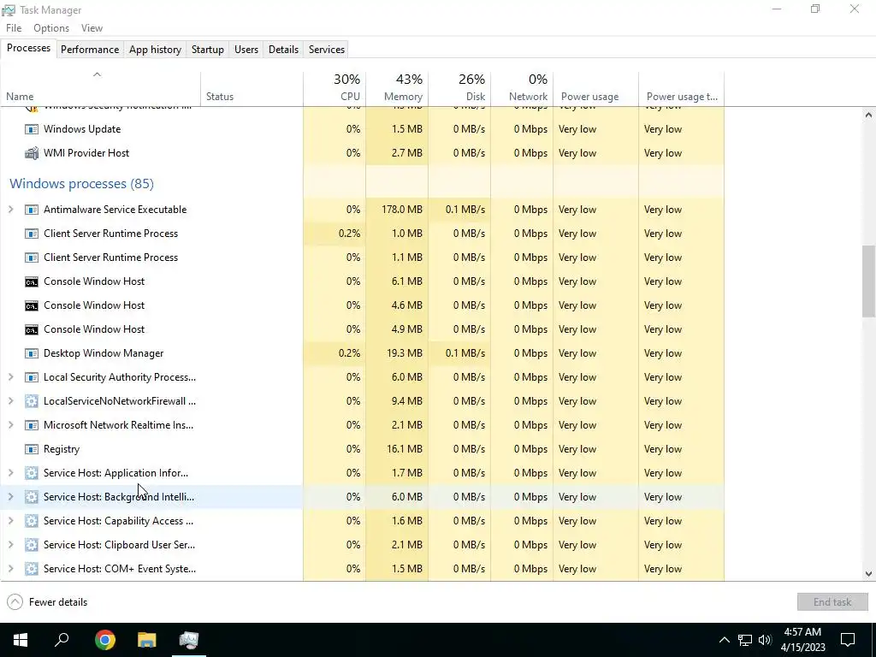Image resolution: width=876 pixels, height=657 pixels.
Task: Click the Service Host: COM+ Event System icon
Action: click(x=32, y=569)
